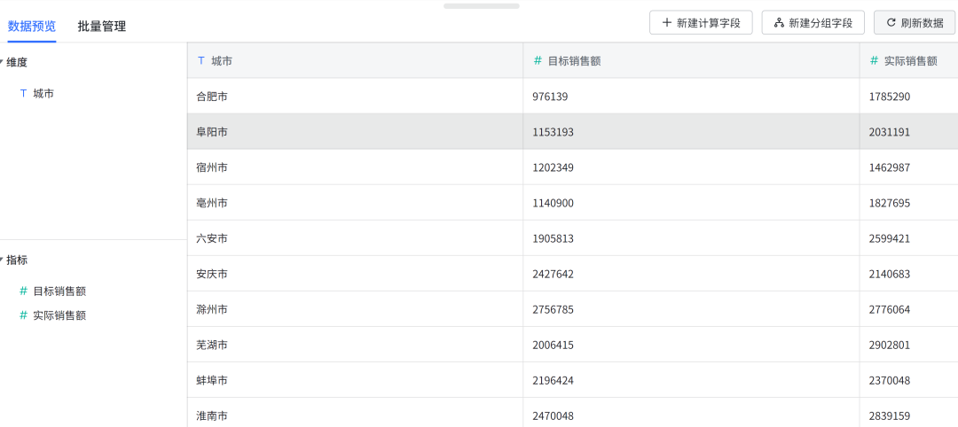Click the top drag handle bar
The width and height of the screenshot is (958, 427).
click(481, 5)
